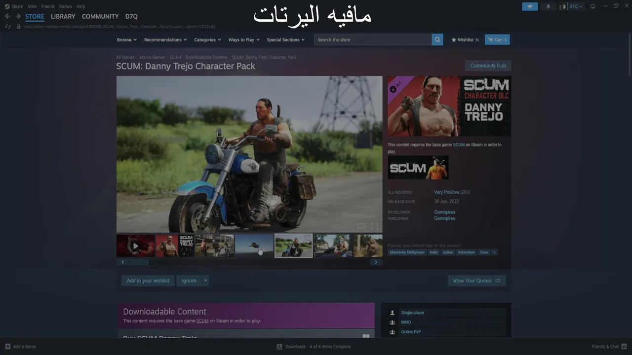632x355 pixels.
Task: Click the thumbnail strip scrollbar handle
Action: pyautogui.click(x=139, y=262)
